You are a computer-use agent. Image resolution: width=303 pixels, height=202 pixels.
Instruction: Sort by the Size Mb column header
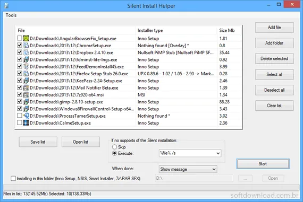[x=229, y=30]
